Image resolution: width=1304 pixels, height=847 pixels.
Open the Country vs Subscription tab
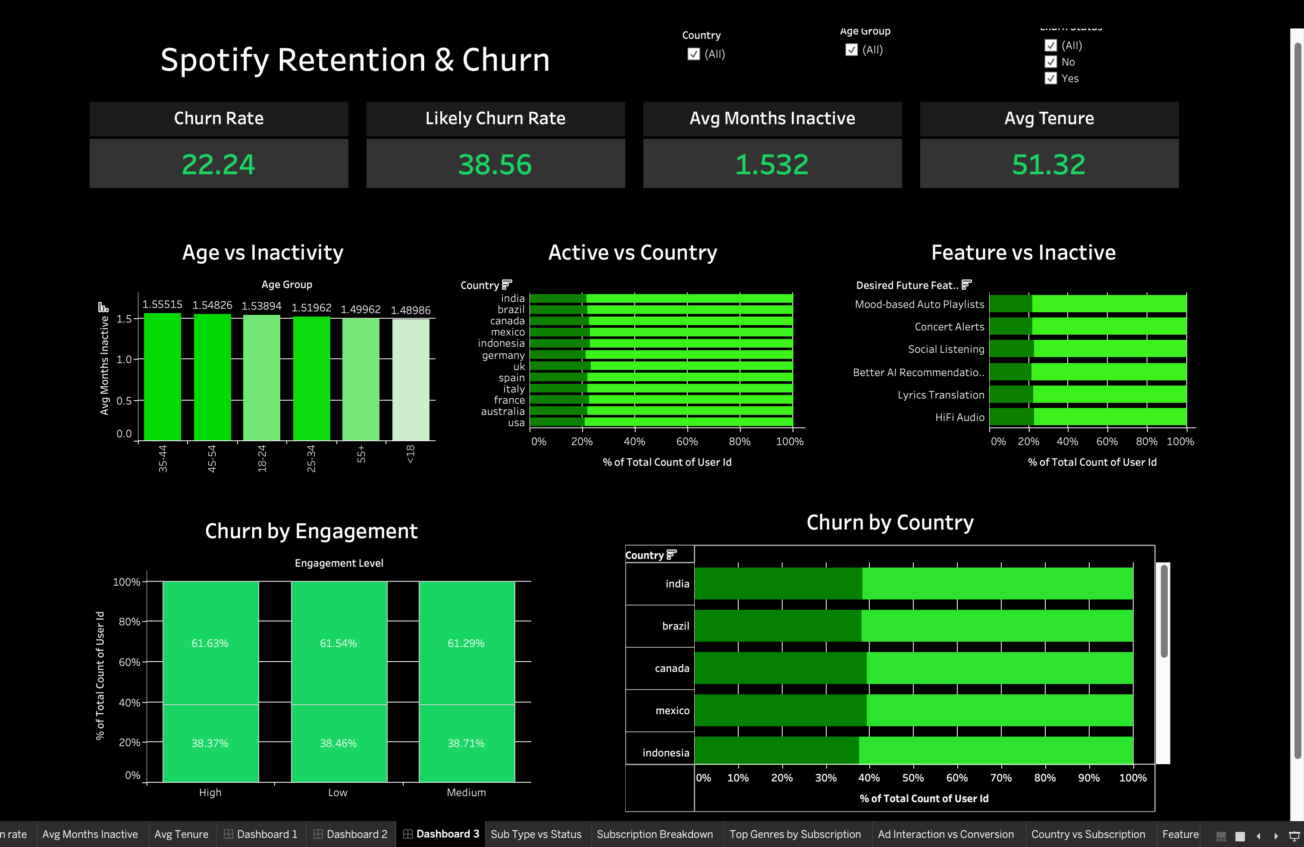click(1088, 834)
